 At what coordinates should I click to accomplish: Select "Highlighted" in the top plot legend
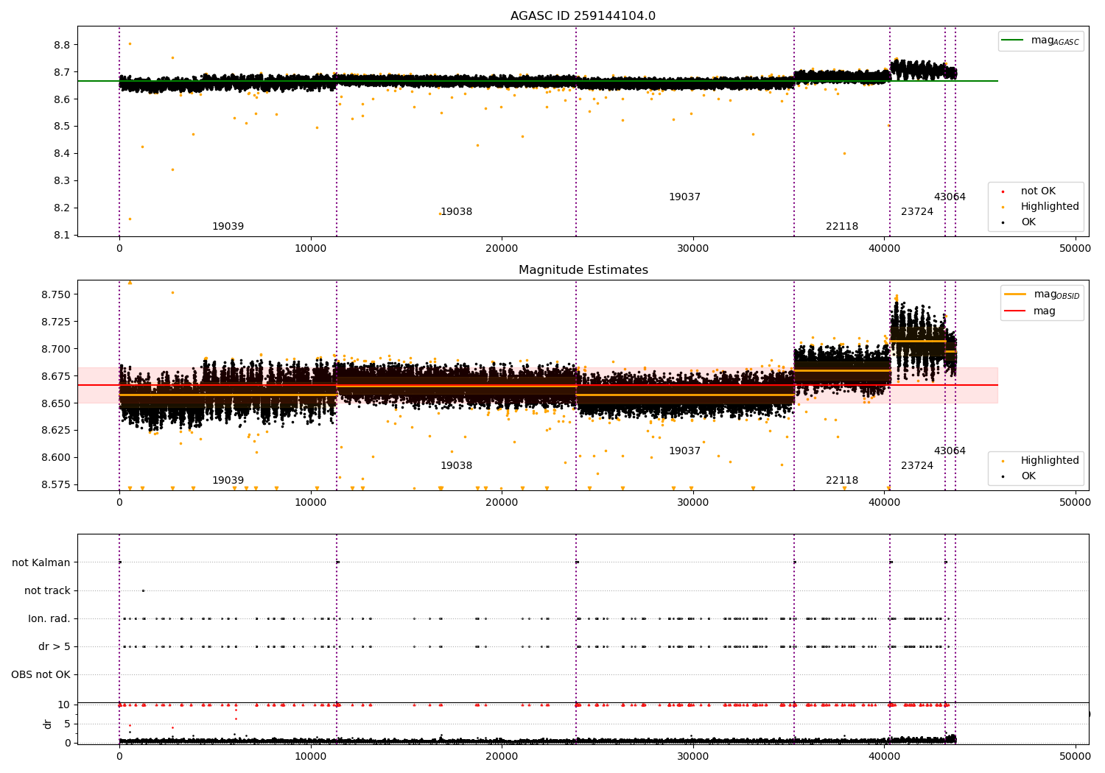click(1050, 207)
